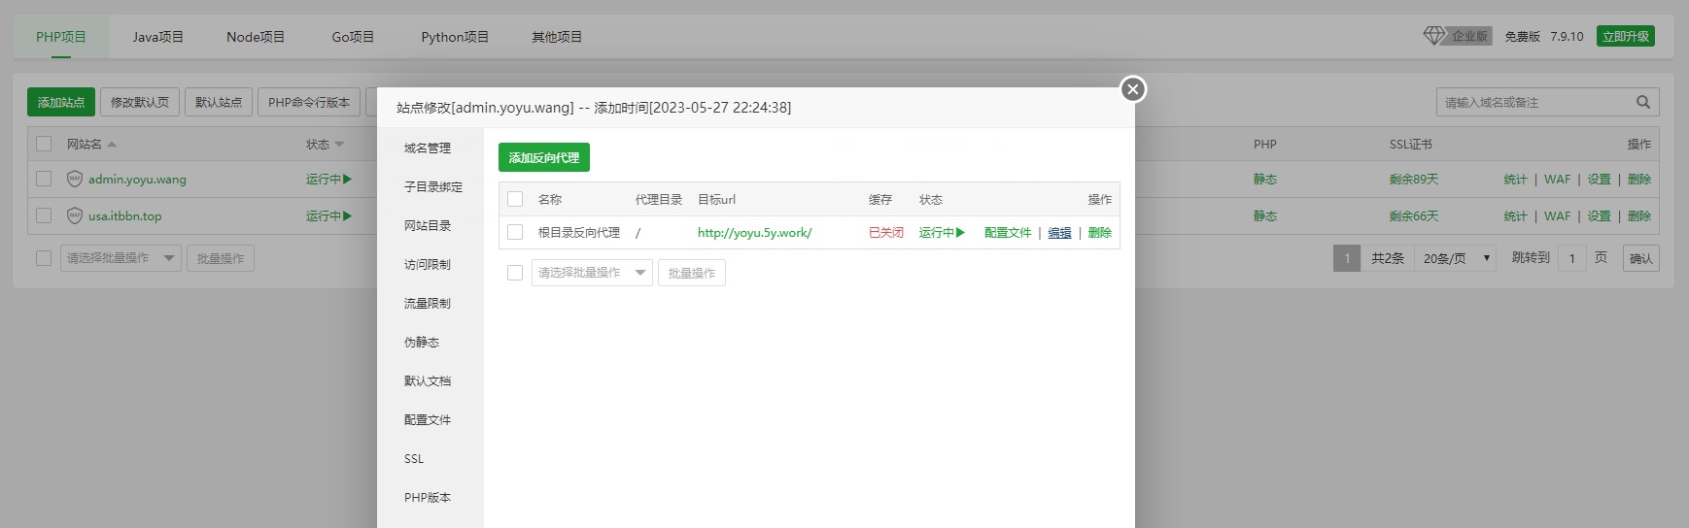Click proxy 批量操作 button in dialog
1689x528 pixels.
692,273
